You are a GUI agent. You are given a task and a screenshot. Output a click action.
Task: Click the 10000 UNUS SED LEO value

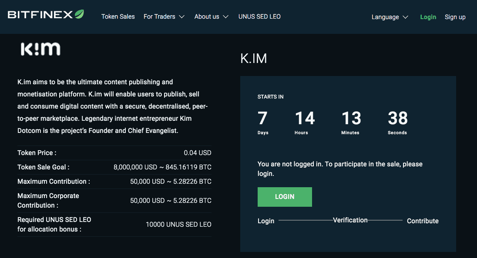pos(178,225)
